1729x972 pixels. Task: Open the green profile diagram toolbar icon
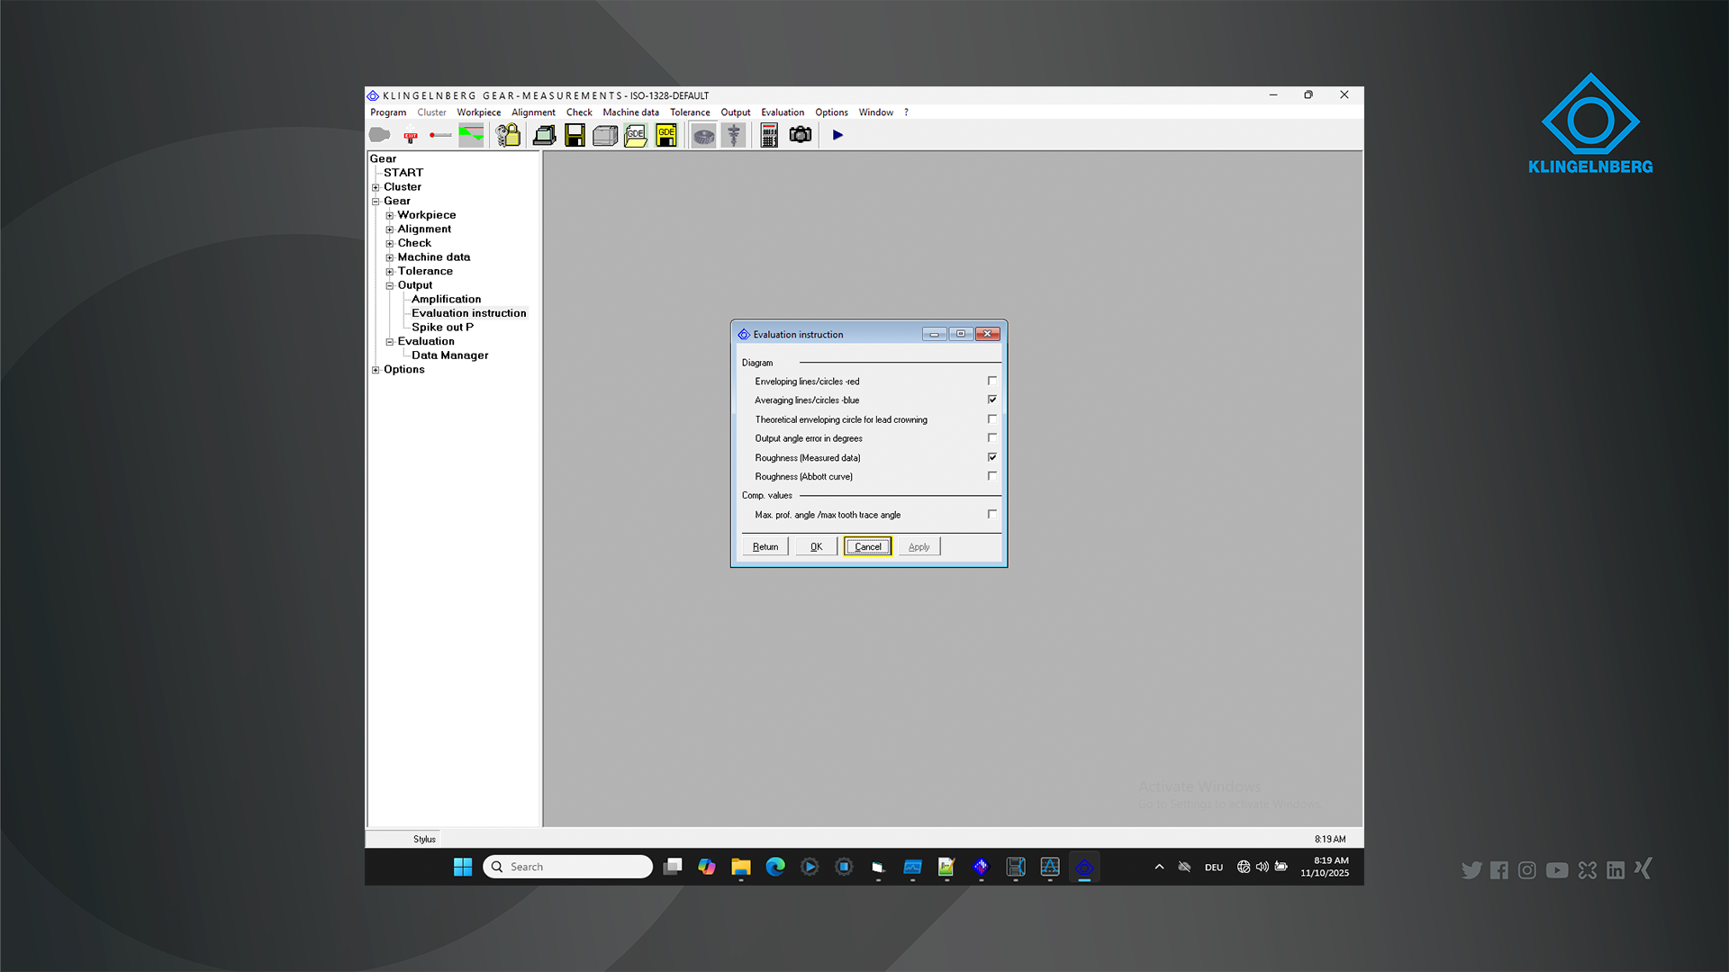[471, 135]
